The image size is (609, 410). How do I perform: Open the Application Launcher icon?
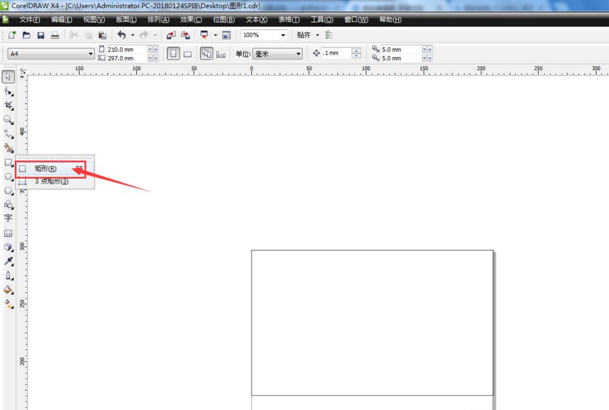point(204,35)
